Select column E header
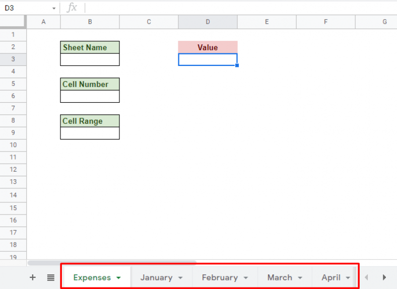Image resolution: width=397 pixels, height=289 pixels. [267, 22]
